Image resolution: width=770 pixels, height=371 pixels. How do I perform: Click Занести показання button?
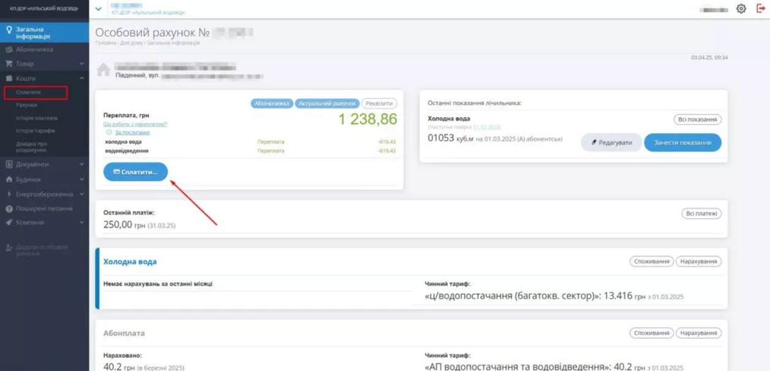tap(682, 142)
